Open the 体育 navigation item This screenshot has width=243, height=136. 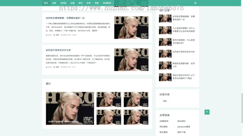pos(89,3)
